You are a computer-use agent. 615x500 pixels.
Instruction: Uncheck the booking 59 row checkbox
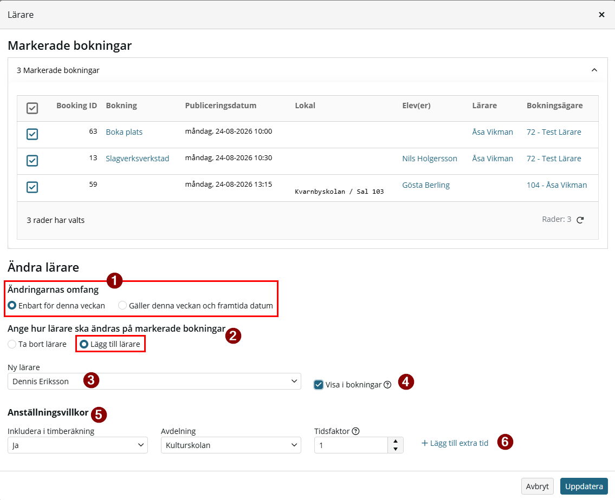(x=32, y=187)
